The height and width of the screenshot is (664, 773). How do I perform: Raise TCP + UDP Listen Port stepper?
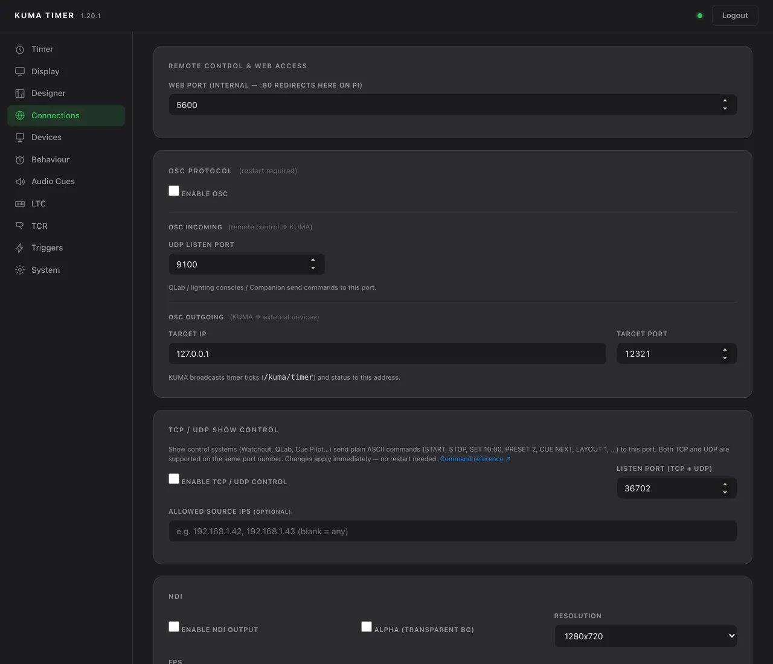coord(725,484)
